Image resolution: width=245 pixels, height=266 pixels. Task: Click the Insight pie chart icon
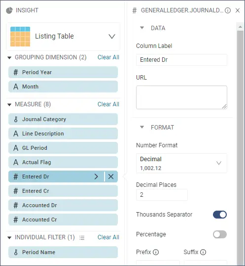pyautogui.click(x=9, y=10)
